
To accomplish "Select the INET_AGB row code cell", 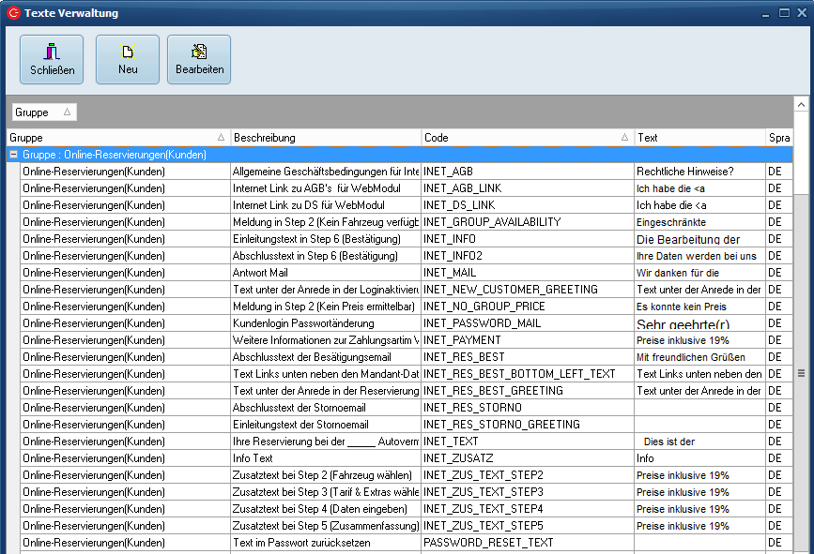I will [x=527, y=172].
